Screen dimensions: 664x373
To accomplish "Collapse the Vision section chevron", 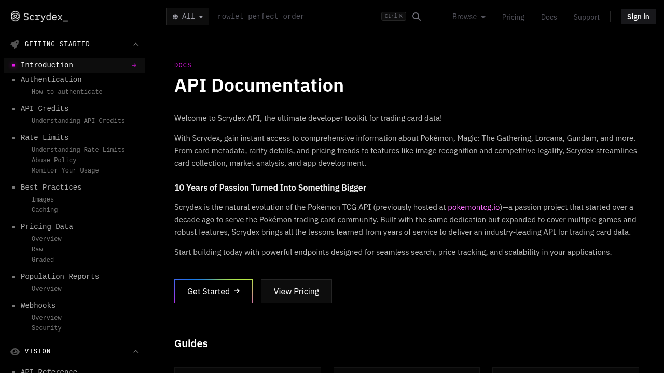I will tap(136, 351).
